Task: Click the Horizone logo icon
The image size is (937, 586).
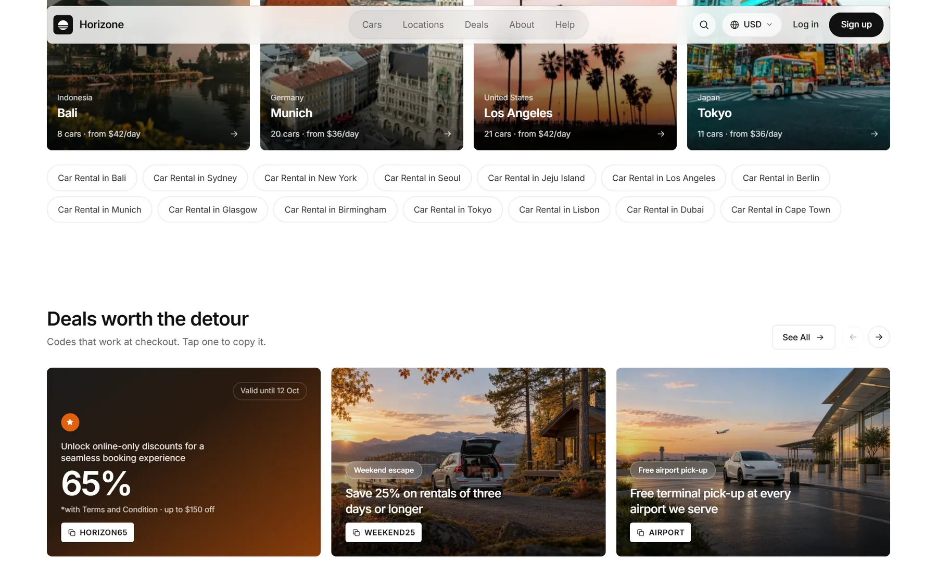Action: [63, 24]
